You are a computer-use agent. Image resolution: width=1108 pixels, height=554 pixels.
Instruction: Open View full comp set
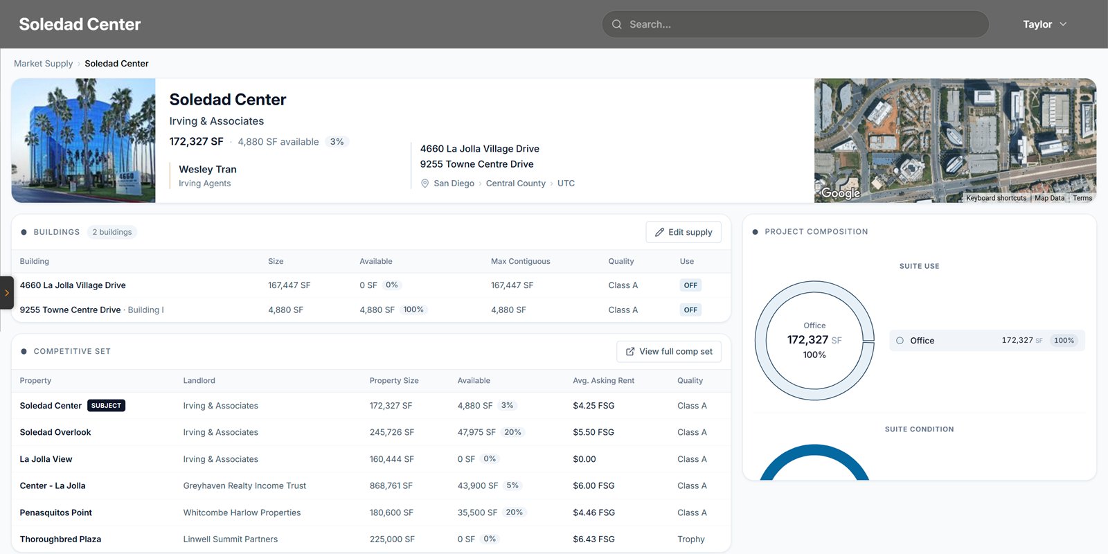pos(669,352)
